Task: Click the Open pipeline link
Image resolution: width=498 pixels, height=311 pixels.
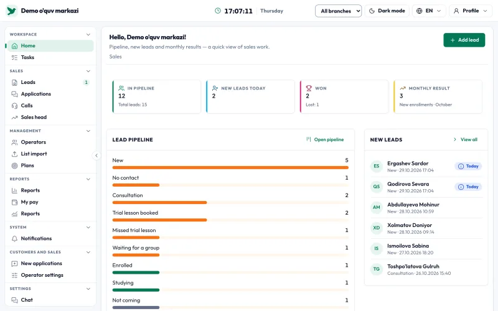Action: [325, 139]
